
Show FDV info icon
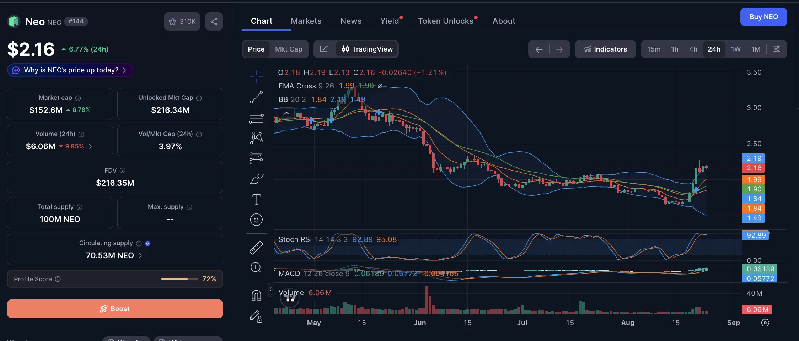tap(123, 170)
